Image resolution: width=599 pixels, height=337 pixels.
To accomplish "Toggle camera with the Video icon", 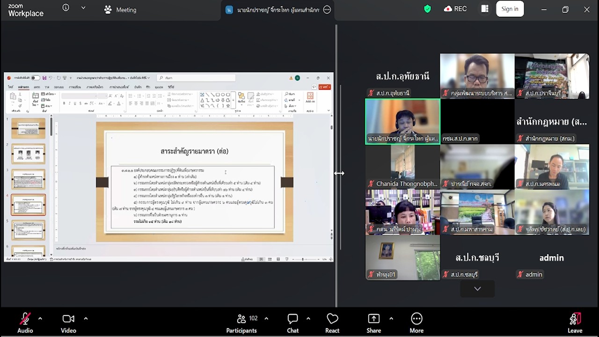I will coord(68,319).
